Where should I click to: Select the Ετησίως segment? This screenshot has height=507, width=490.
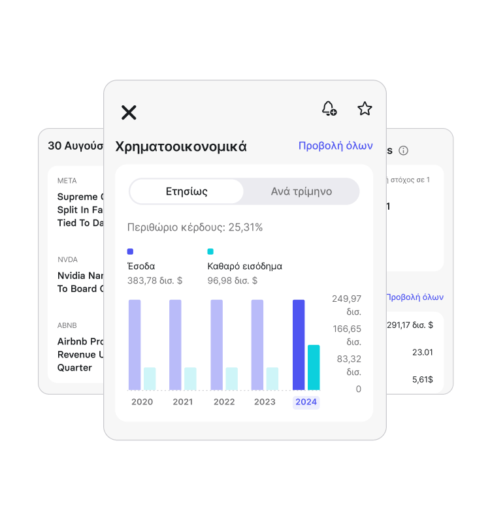pos(187,191)
